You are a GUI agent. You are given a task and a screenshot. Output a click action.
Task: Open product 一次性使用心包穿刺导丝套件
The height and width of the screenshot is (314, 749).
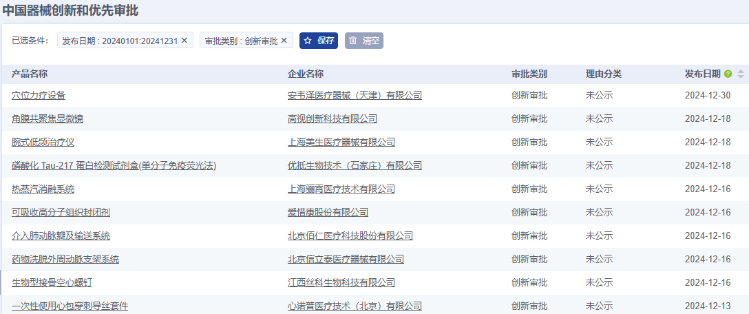coord(70,306)
